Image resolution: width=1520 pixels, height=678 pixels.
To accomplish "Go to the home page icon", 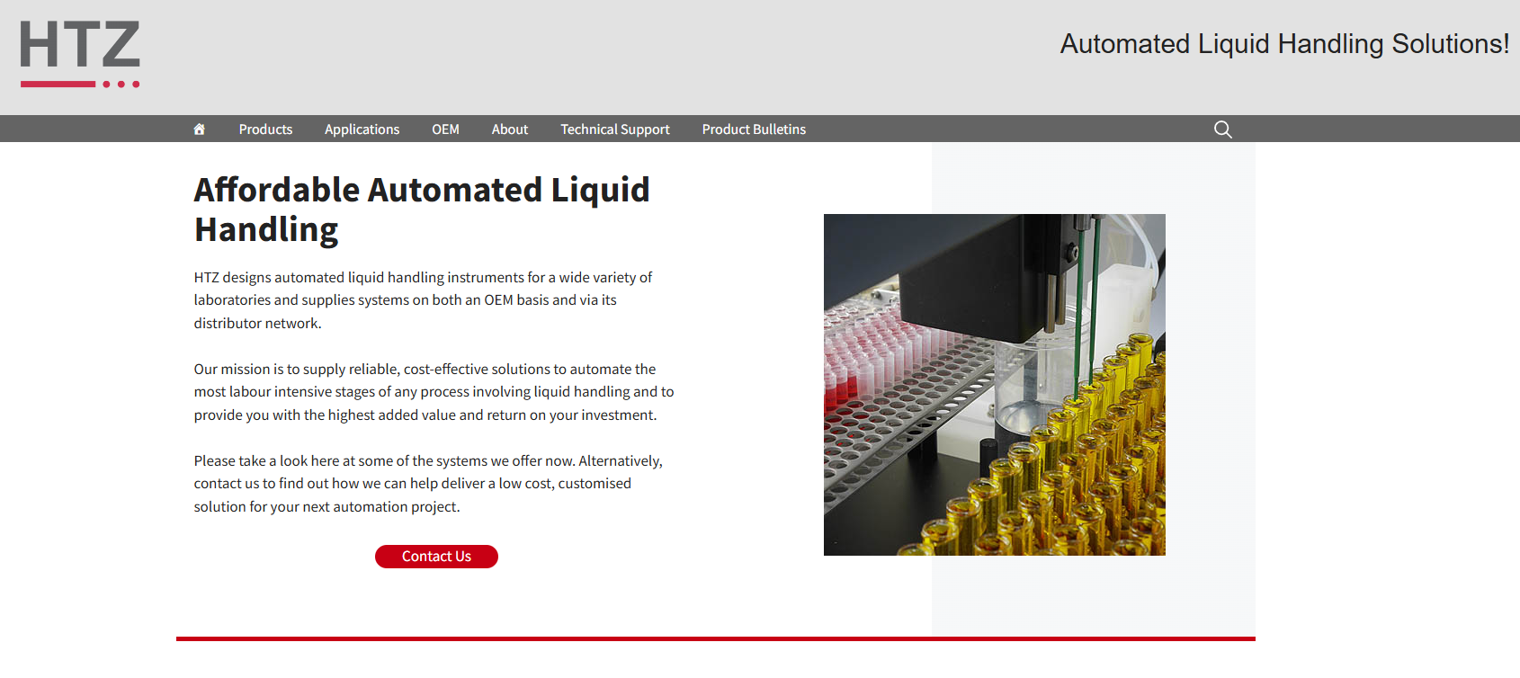I will [200, 129].
